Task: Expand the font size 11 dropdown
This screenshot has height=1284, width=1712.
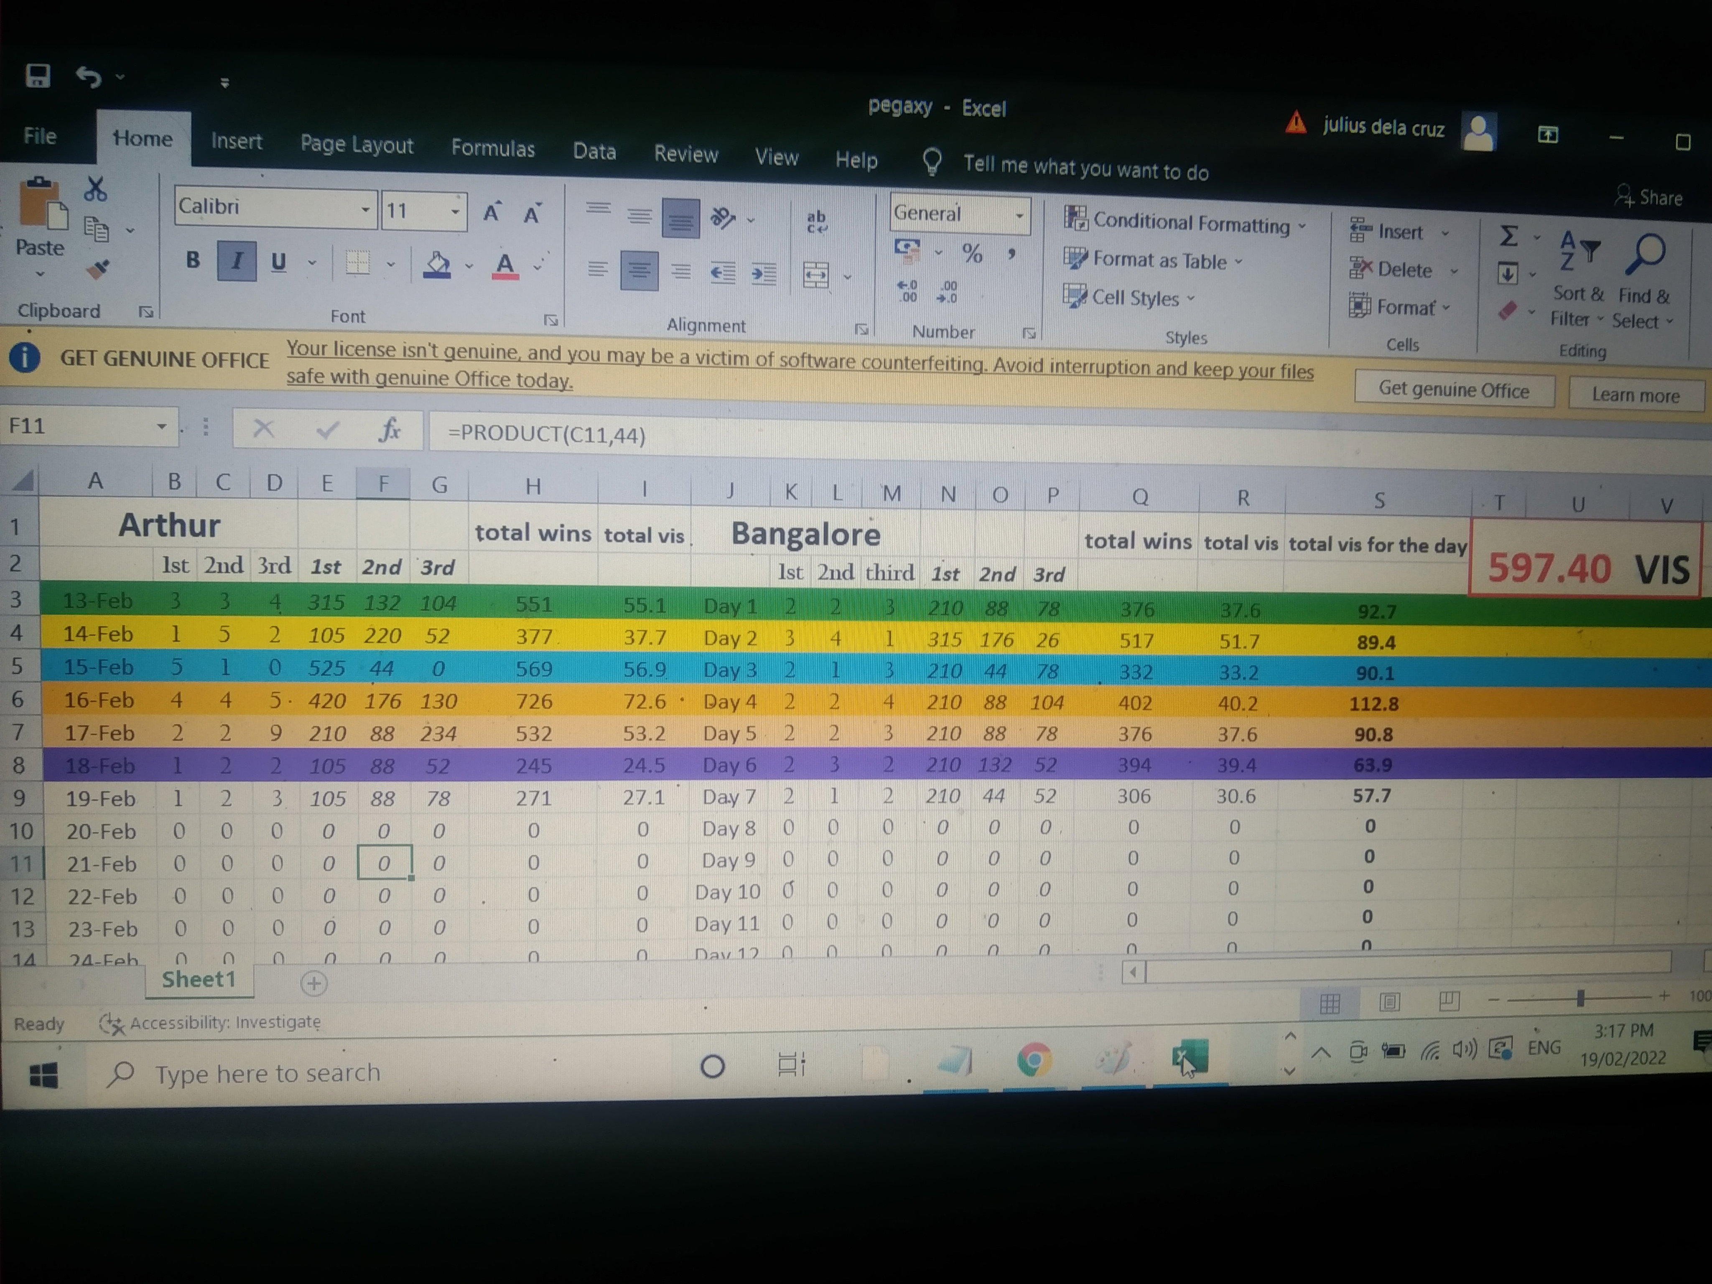Action: pos(455,211)
